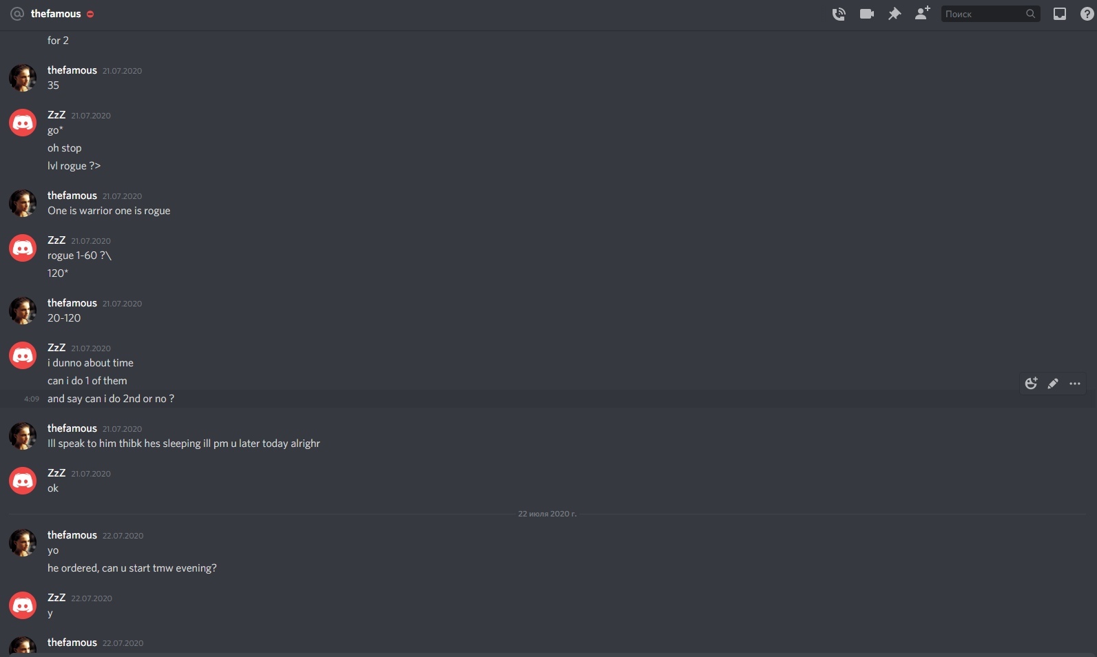Click the @ icon in header

click(x=17, y=14)
